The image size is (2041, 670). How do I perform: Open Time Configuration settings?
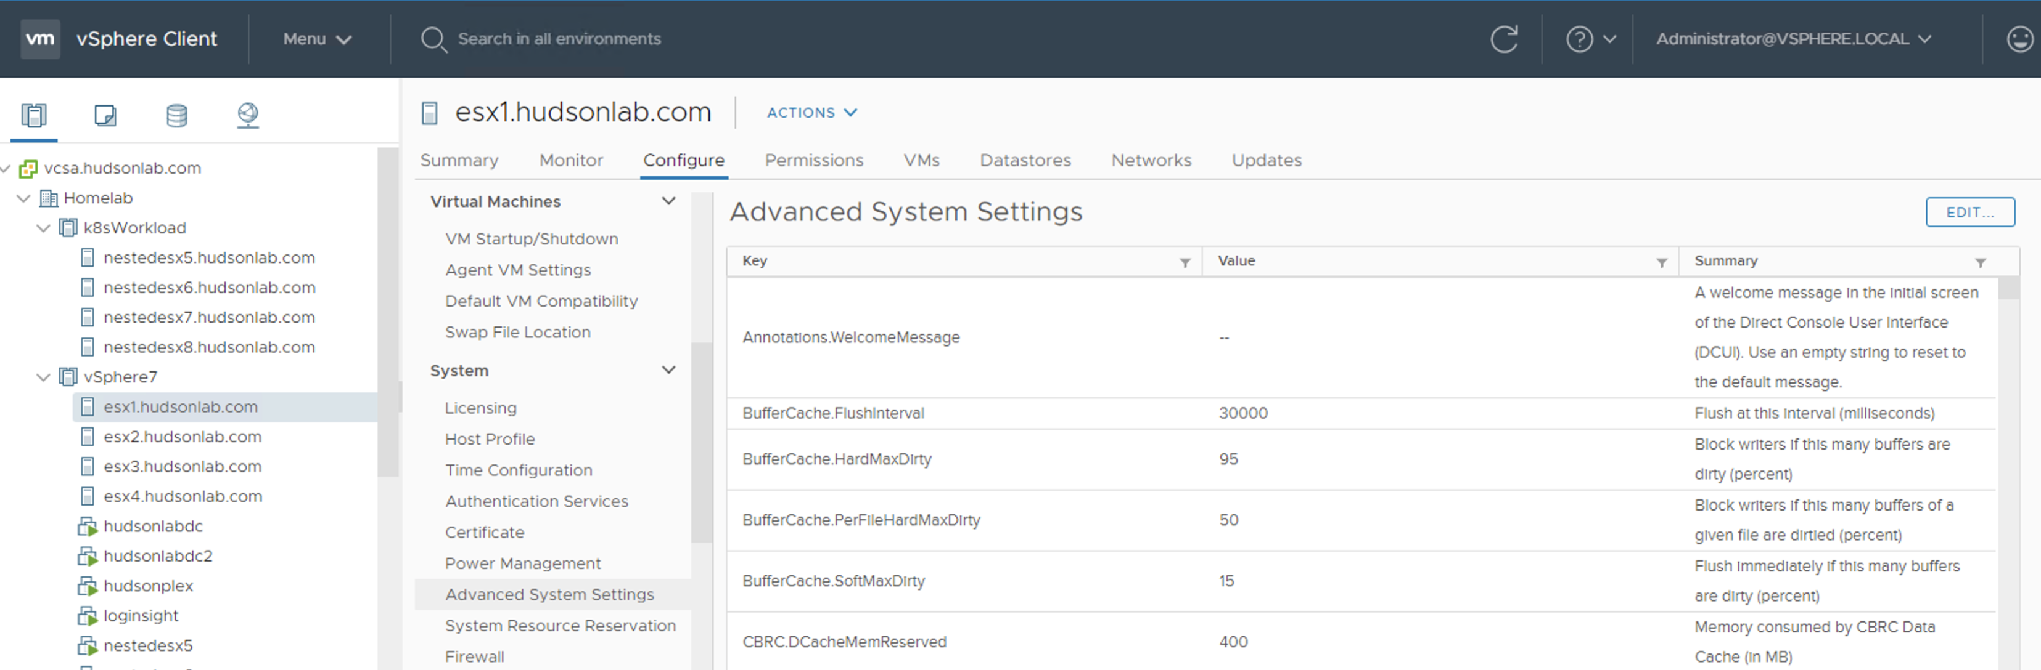519,470
